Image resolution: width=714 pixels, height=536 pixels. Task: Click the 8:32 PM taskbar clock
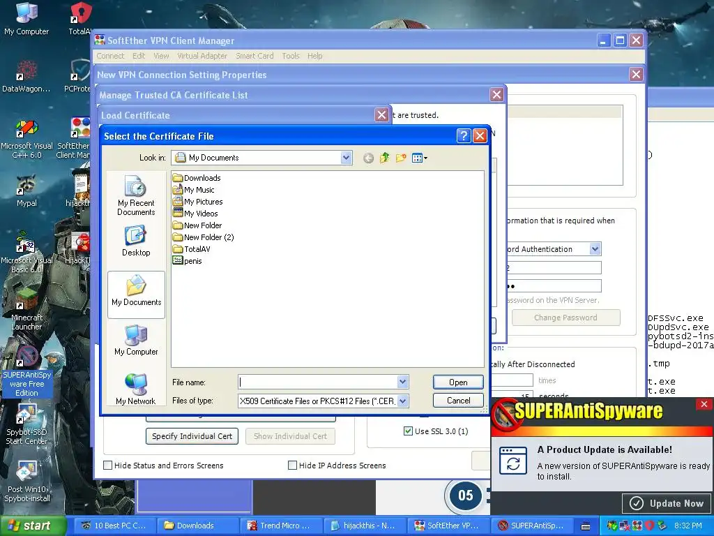point(688,526)
